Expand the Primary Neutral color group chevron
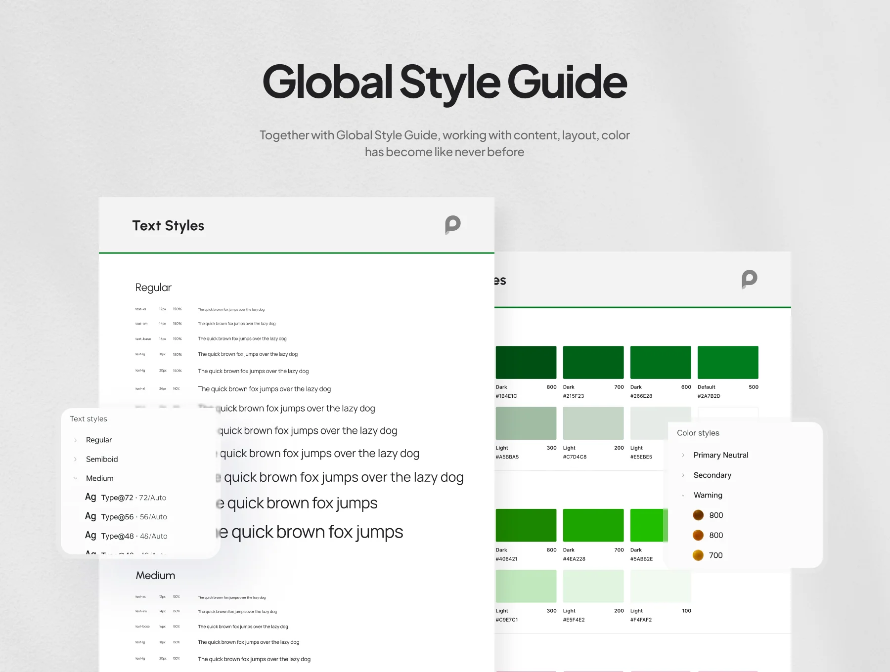890x672 pixels. point(683,455)
